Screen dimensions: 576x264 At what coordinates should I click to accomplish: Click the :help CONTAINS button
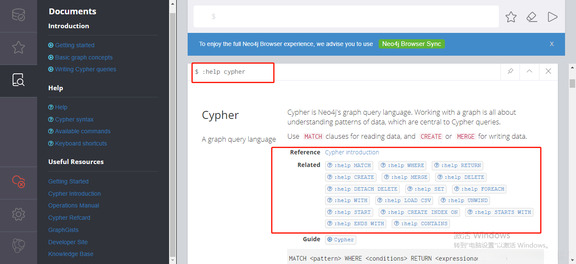coord(421,224)
